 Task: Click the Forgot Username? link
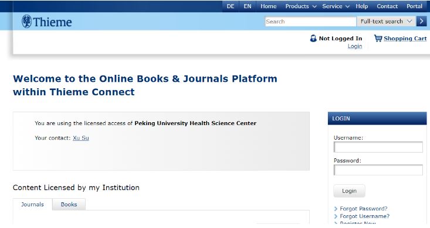pyautogui.click(x=364, y=216)
